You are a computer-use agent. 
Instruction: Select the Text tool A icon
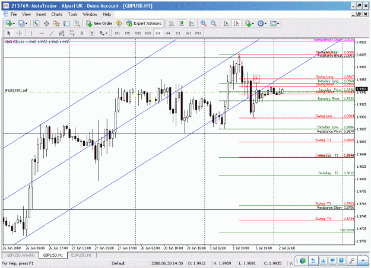coord(82,33)
